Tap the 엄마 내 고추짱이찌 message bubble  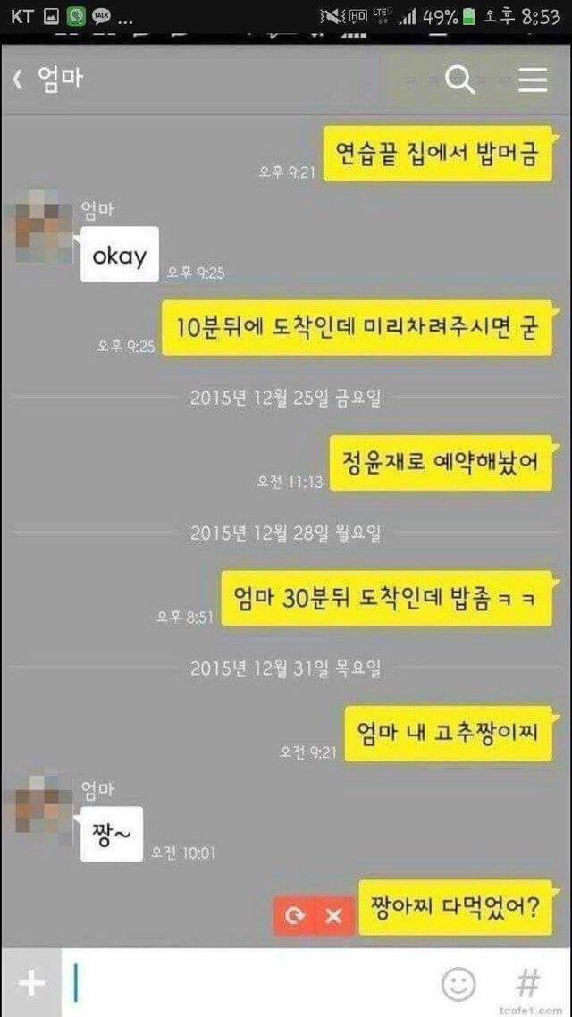coord(449,734)
